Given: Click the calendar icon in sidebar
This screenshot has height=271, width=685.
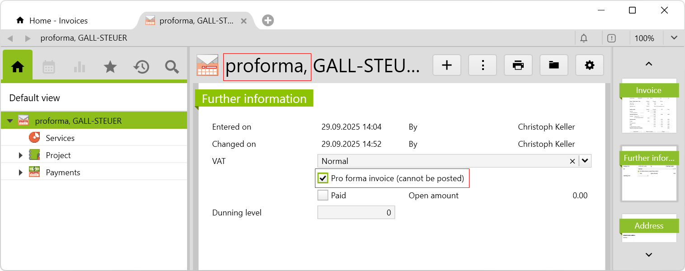Looking at the screenshot, I should pos(48,67).
